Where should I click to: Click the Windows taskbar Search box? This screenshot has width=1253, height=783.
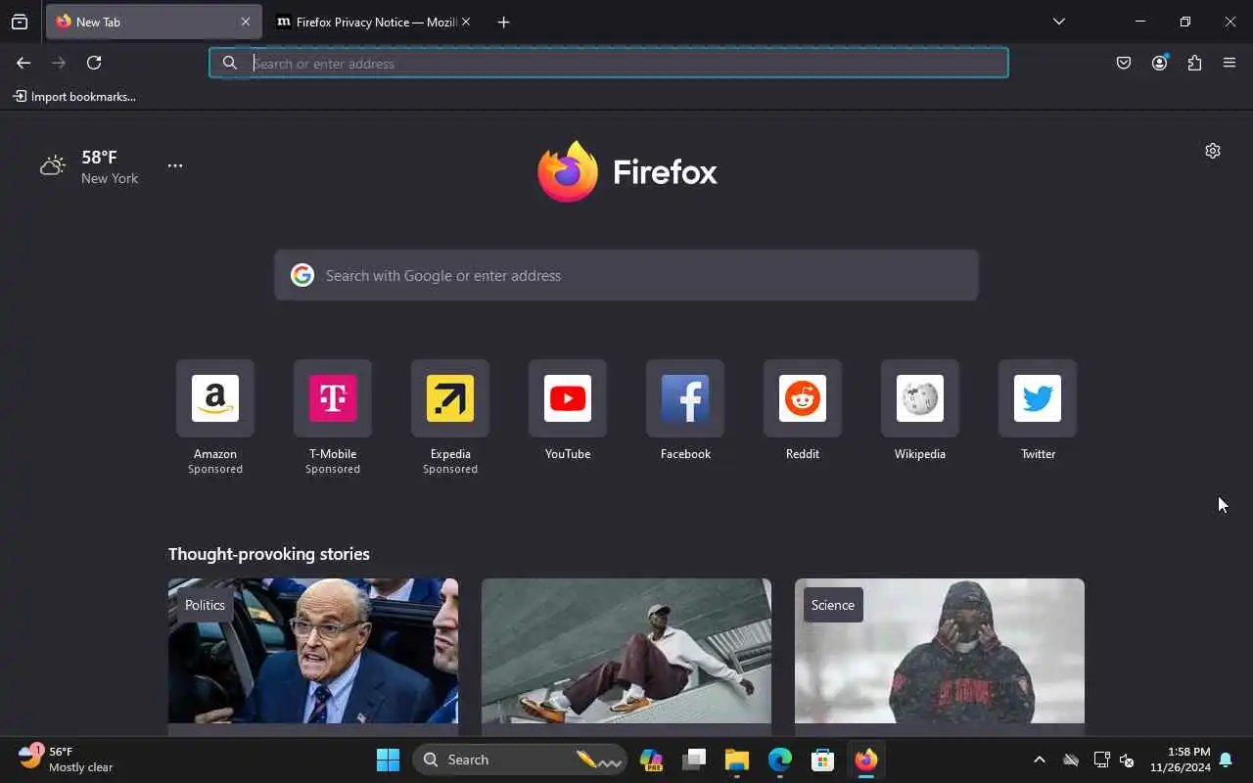(520, 760)
